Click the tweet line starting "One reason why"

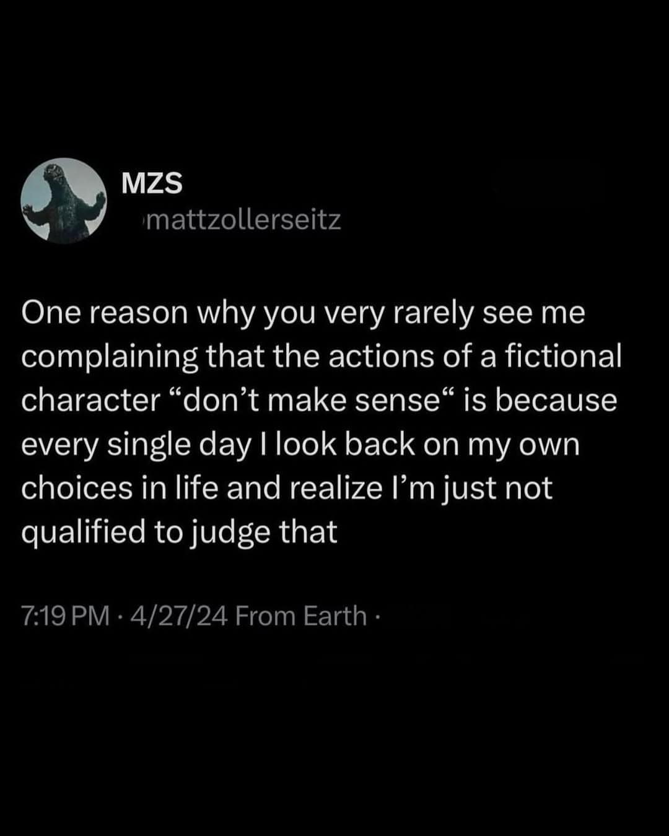click(x=303, y=313)
